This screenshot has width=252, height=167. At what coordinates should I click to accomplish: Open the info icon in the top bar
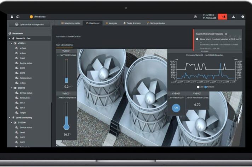(x=243, y=17)
